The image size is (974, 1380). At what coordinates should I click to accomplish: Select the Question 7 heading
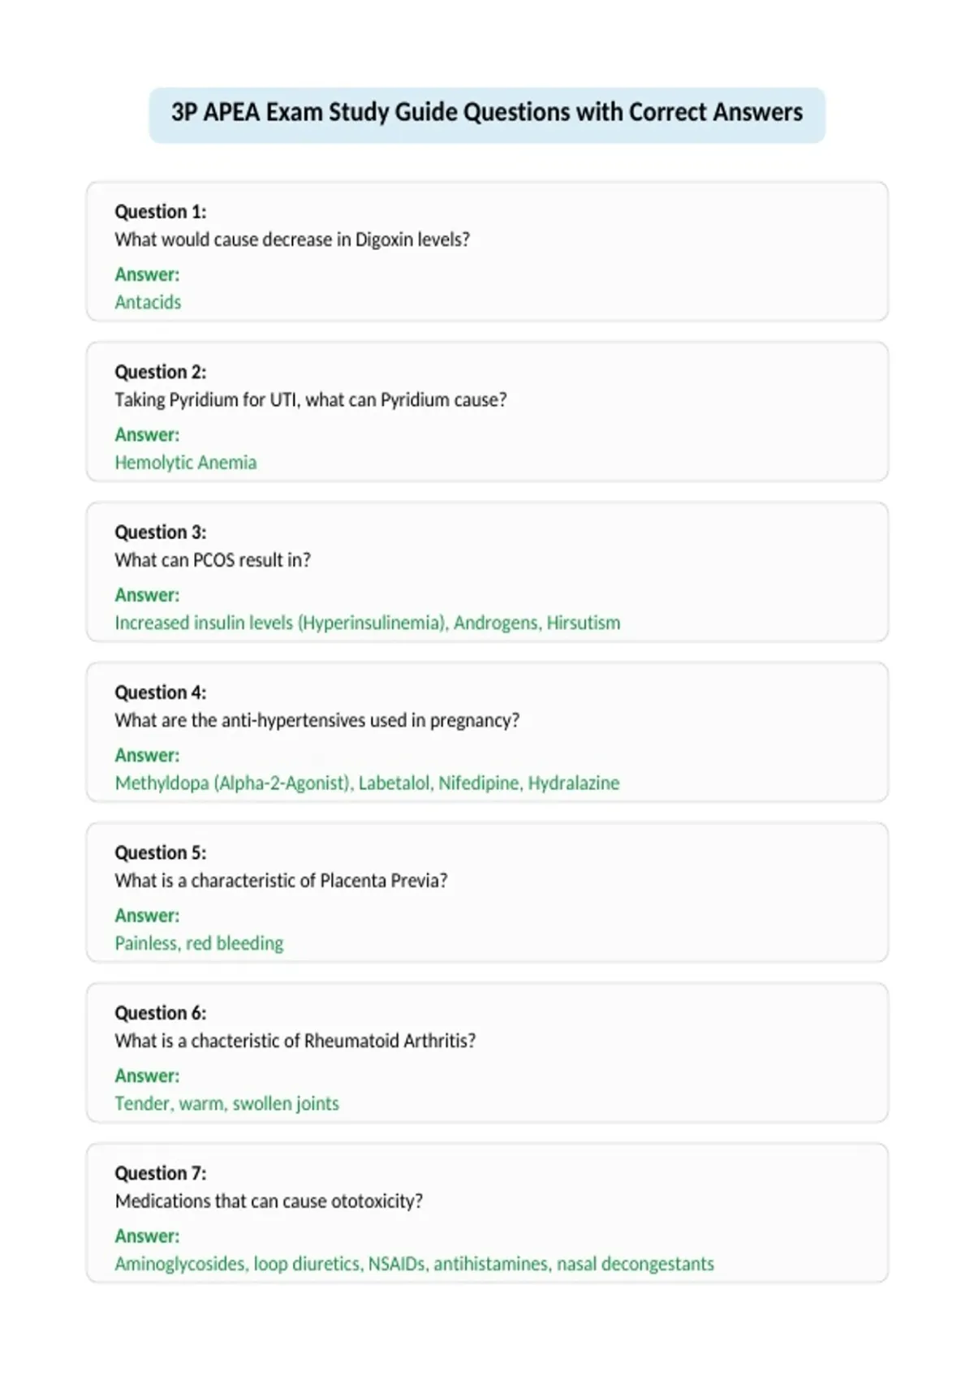161,1173
